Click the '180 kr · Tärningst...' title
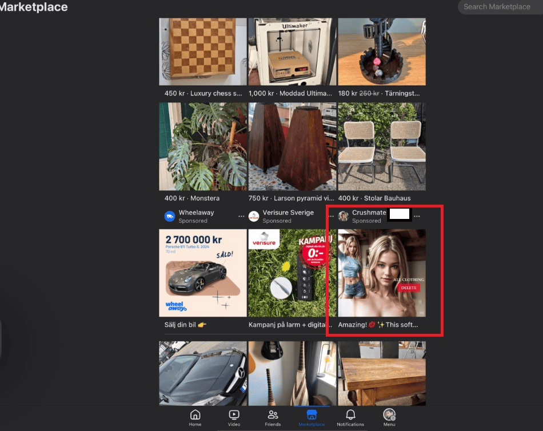 tap(379, 93)
